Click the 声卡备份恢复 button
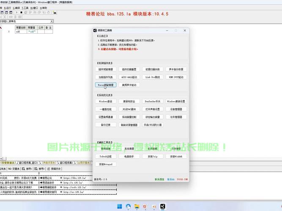This screenshot has height=211, width=282. click(x=176, y=69)
